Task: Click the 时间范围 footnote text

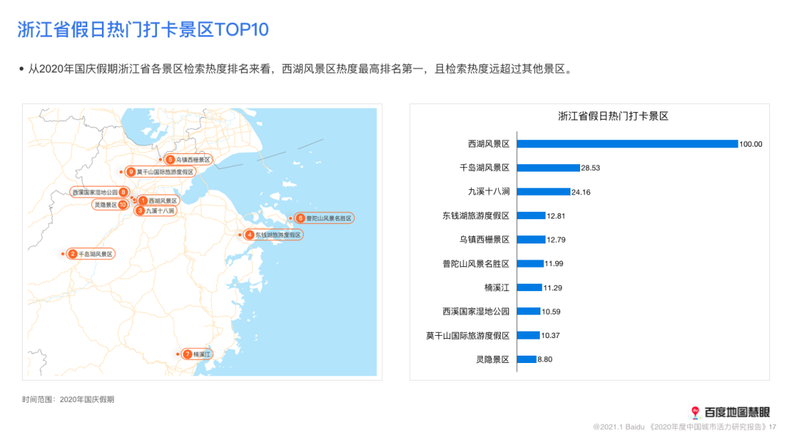Action: (68, 399)
